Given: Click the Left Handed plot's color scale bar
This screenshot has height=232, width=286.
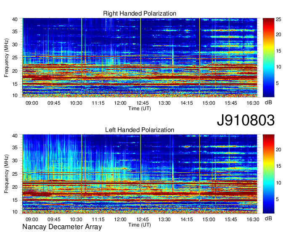Looking at the screenshot, I should pyautogui.click(x=268, y=174).
